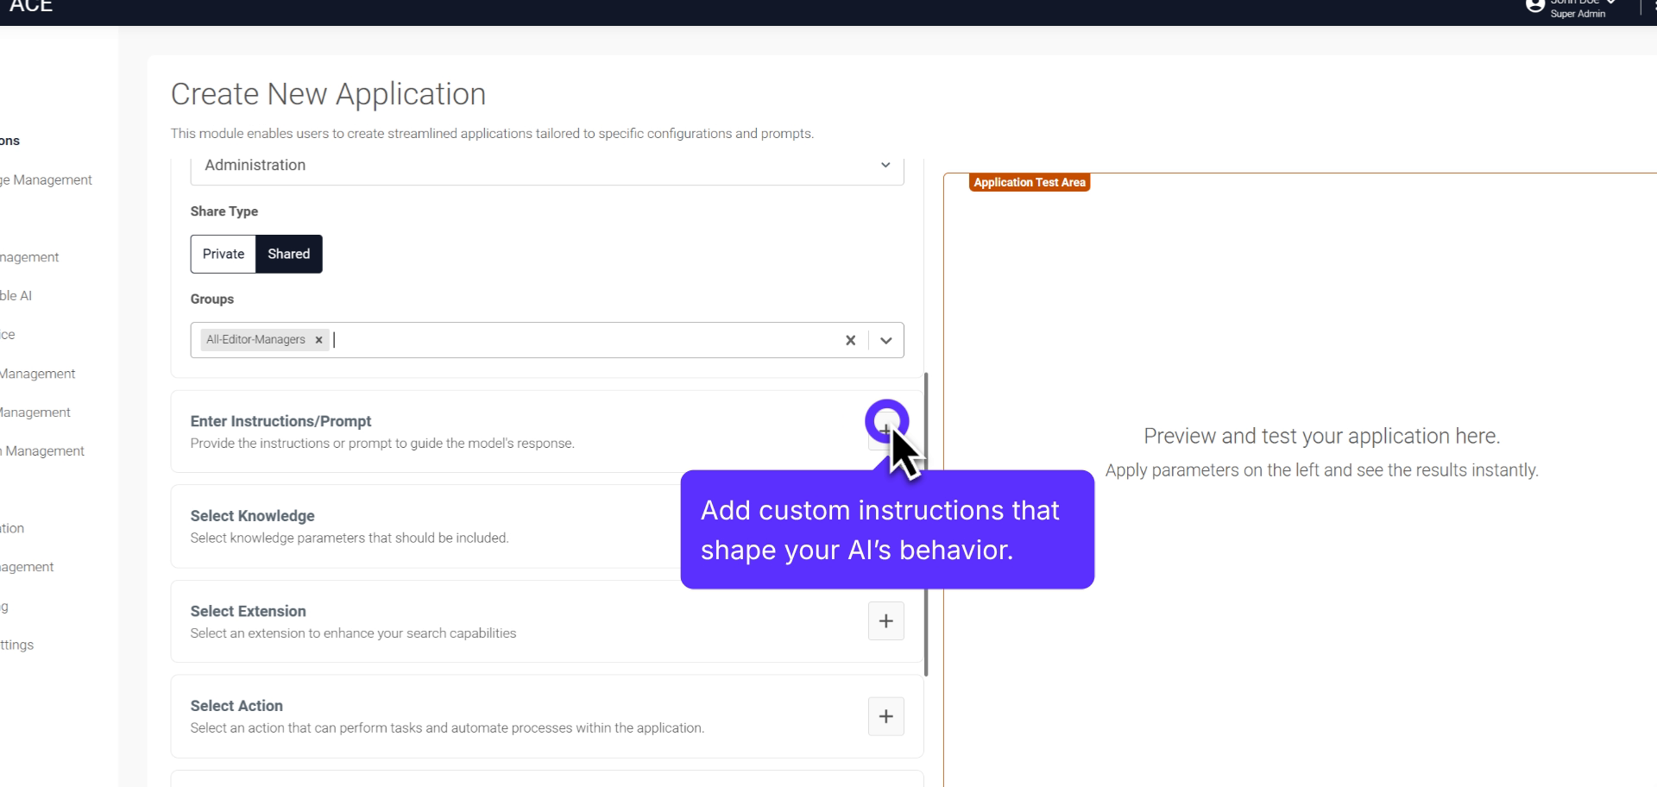The height and width of the screenshot is (787, 1657).
Task: Open the sidebar item ending in "ble AI"
Action: click(16, 295)
